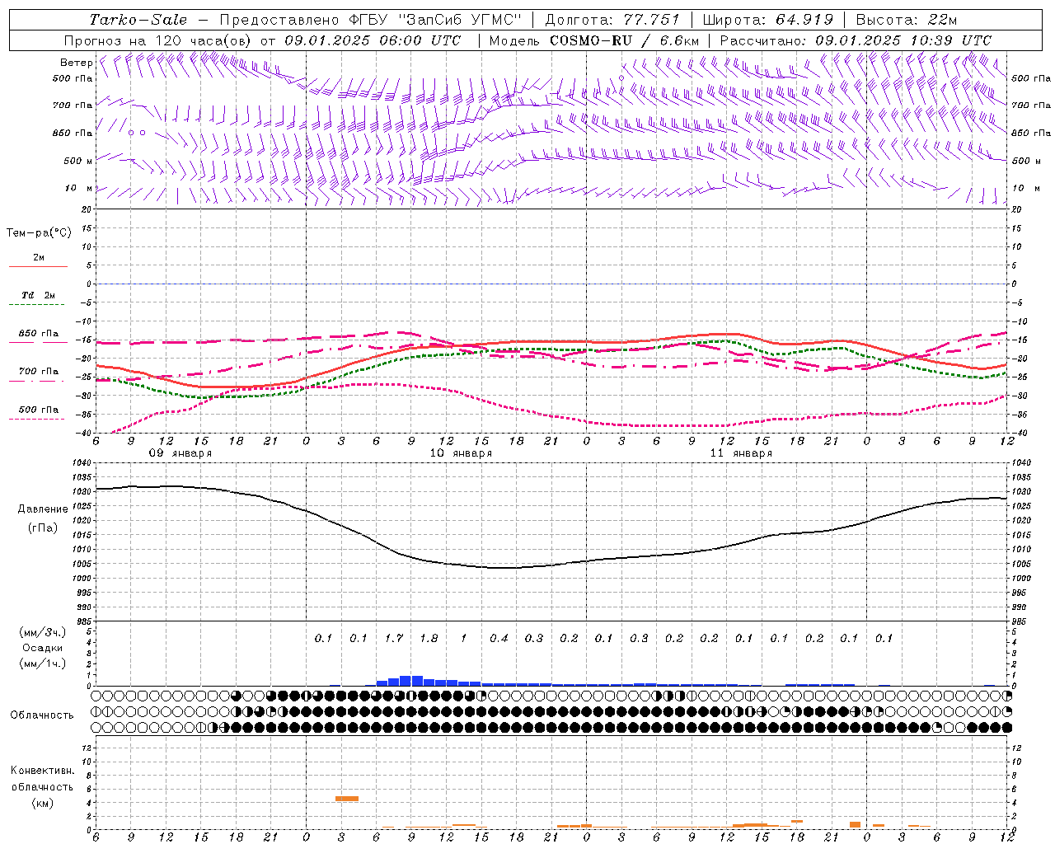Click the pink "700 гПа" temperature legend entry
This screenshot has width=1055, height=844.
39,372
